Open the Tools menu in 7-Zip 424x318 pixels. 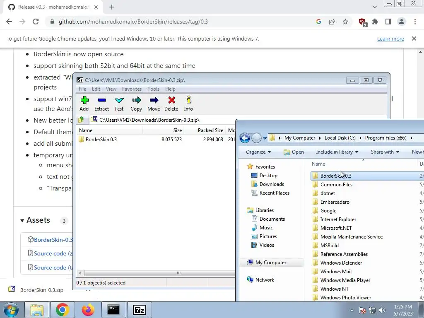153,89
